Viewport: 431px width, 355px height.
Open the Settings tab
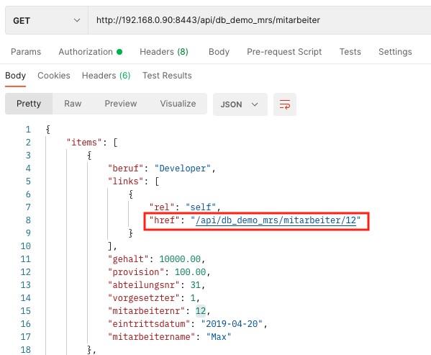point(395,52)
